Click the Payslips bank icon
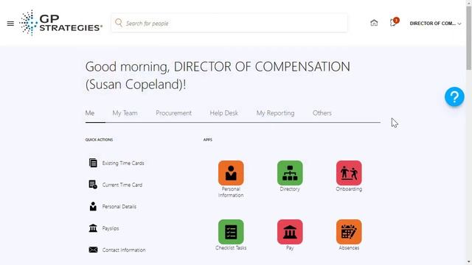The width and height of the screenshot is (472, 265). pos(93,228)
